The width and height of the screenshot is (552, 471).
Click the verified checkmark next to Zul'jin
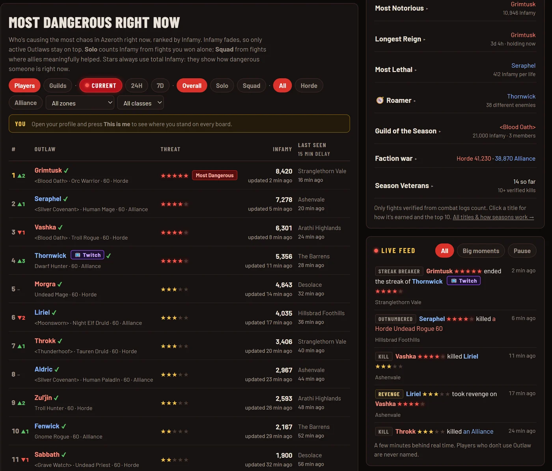[x=56, y=398]
